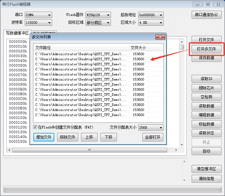Open the 波特率 115200 dropdown
This screenshot has width=225, height=196.
(38, 23)
